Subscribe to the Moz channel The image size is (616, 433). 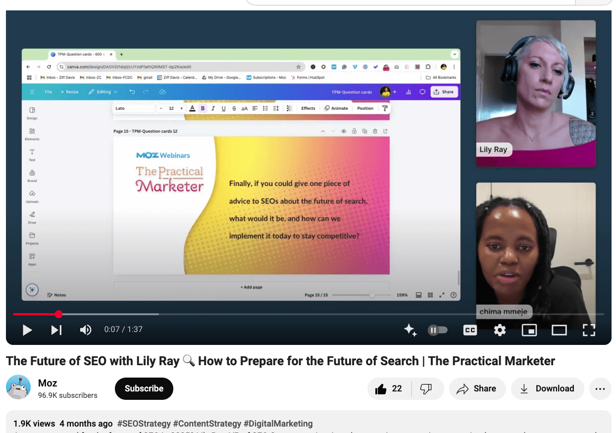click(144, 388)
